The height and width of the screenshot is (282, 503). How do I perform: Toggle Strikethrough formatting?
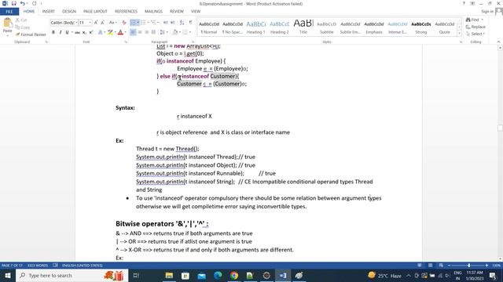click(77, 32)
